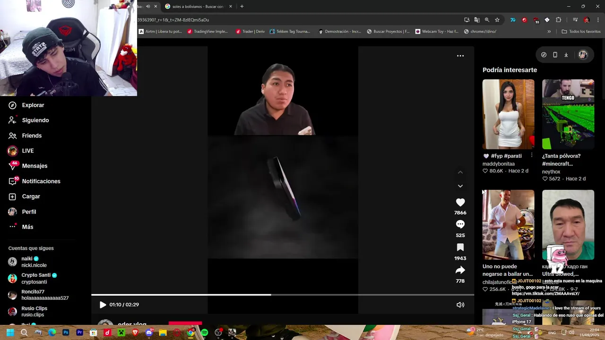Open Tekken Tag Tourna... bookmark
Viewport: 605px width, 340px height.
coord(290,32)
